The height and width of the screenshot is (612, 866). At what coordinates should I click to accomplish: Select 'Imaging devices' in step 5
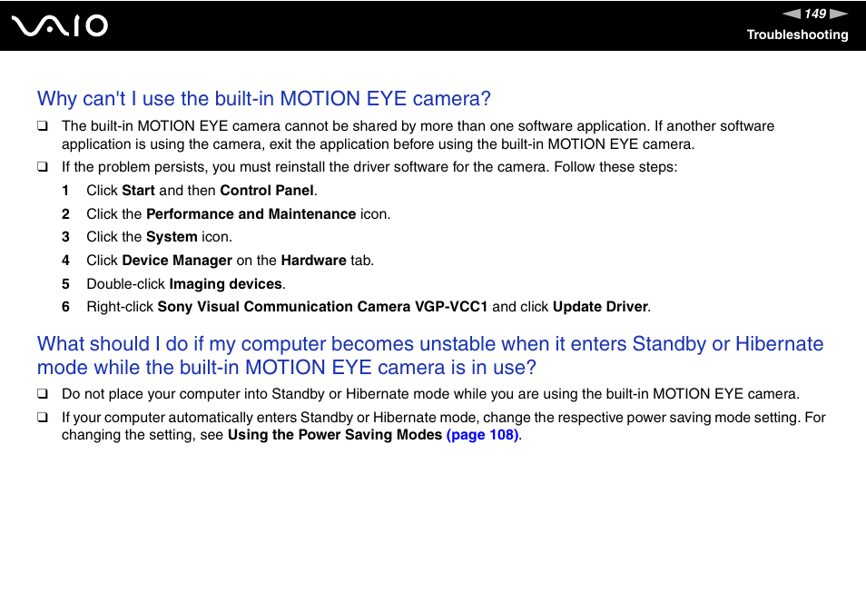(x=225, y=284)
